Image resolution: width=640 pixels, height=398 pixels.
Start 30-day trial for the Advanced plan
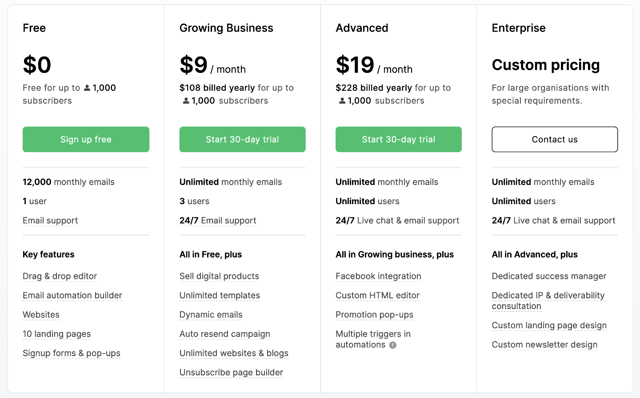point(398,139)
